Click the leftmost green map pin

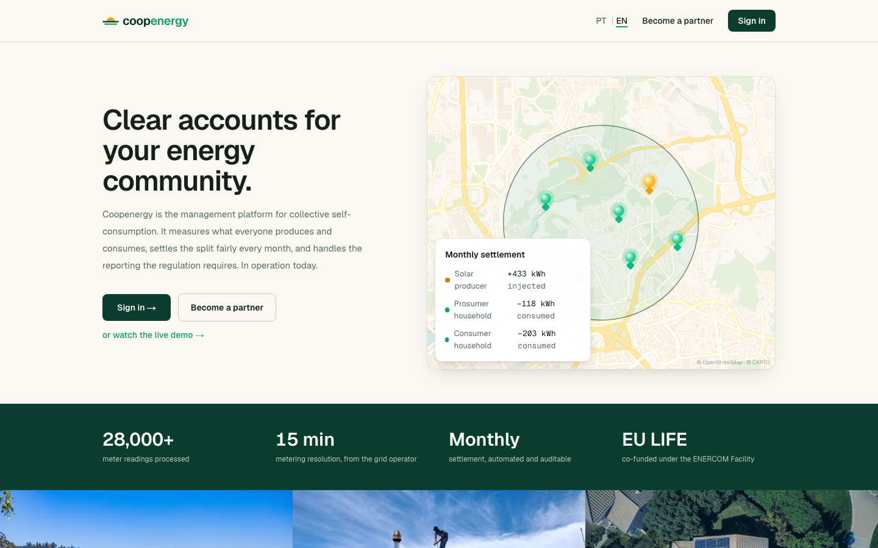pyautogui.click(x=546, y=202)
